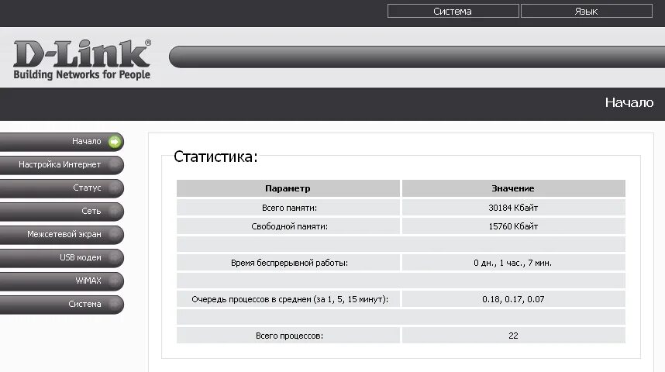Click the Параметр column header
The height and width of the screenshot is (372, 665).
tap(288, 188)
